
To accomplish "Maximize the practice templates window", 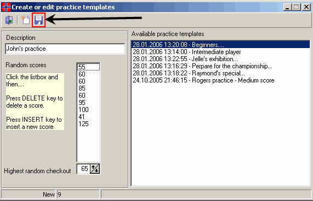I will click(297, 7).
